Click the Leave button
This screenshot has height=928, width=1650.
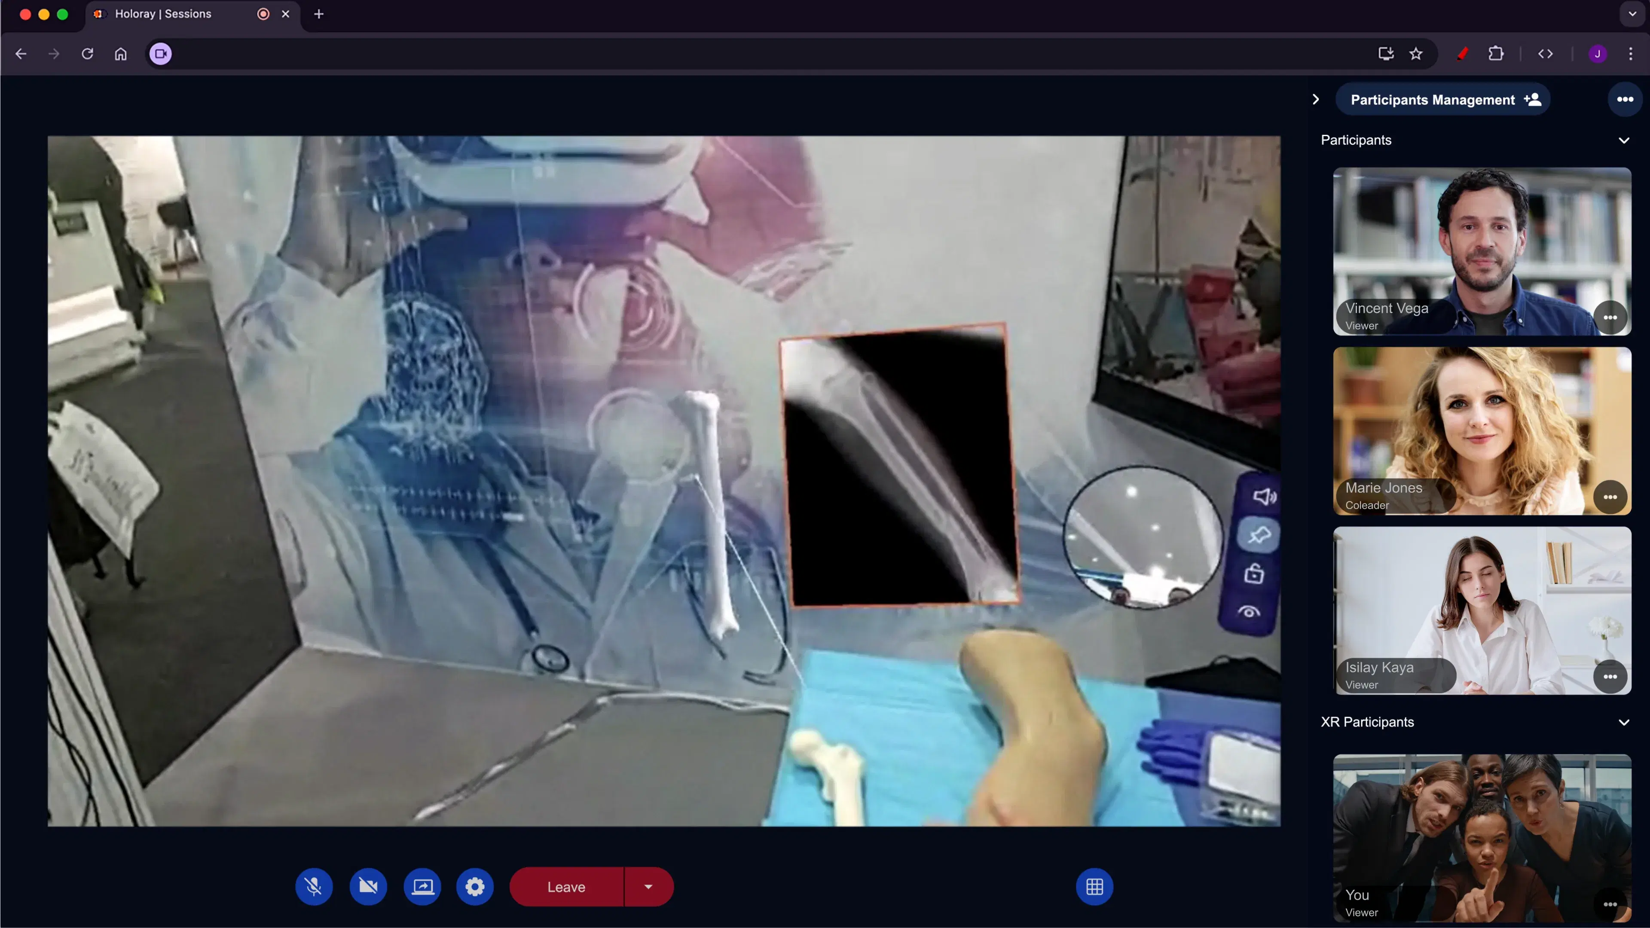point(566,886)
